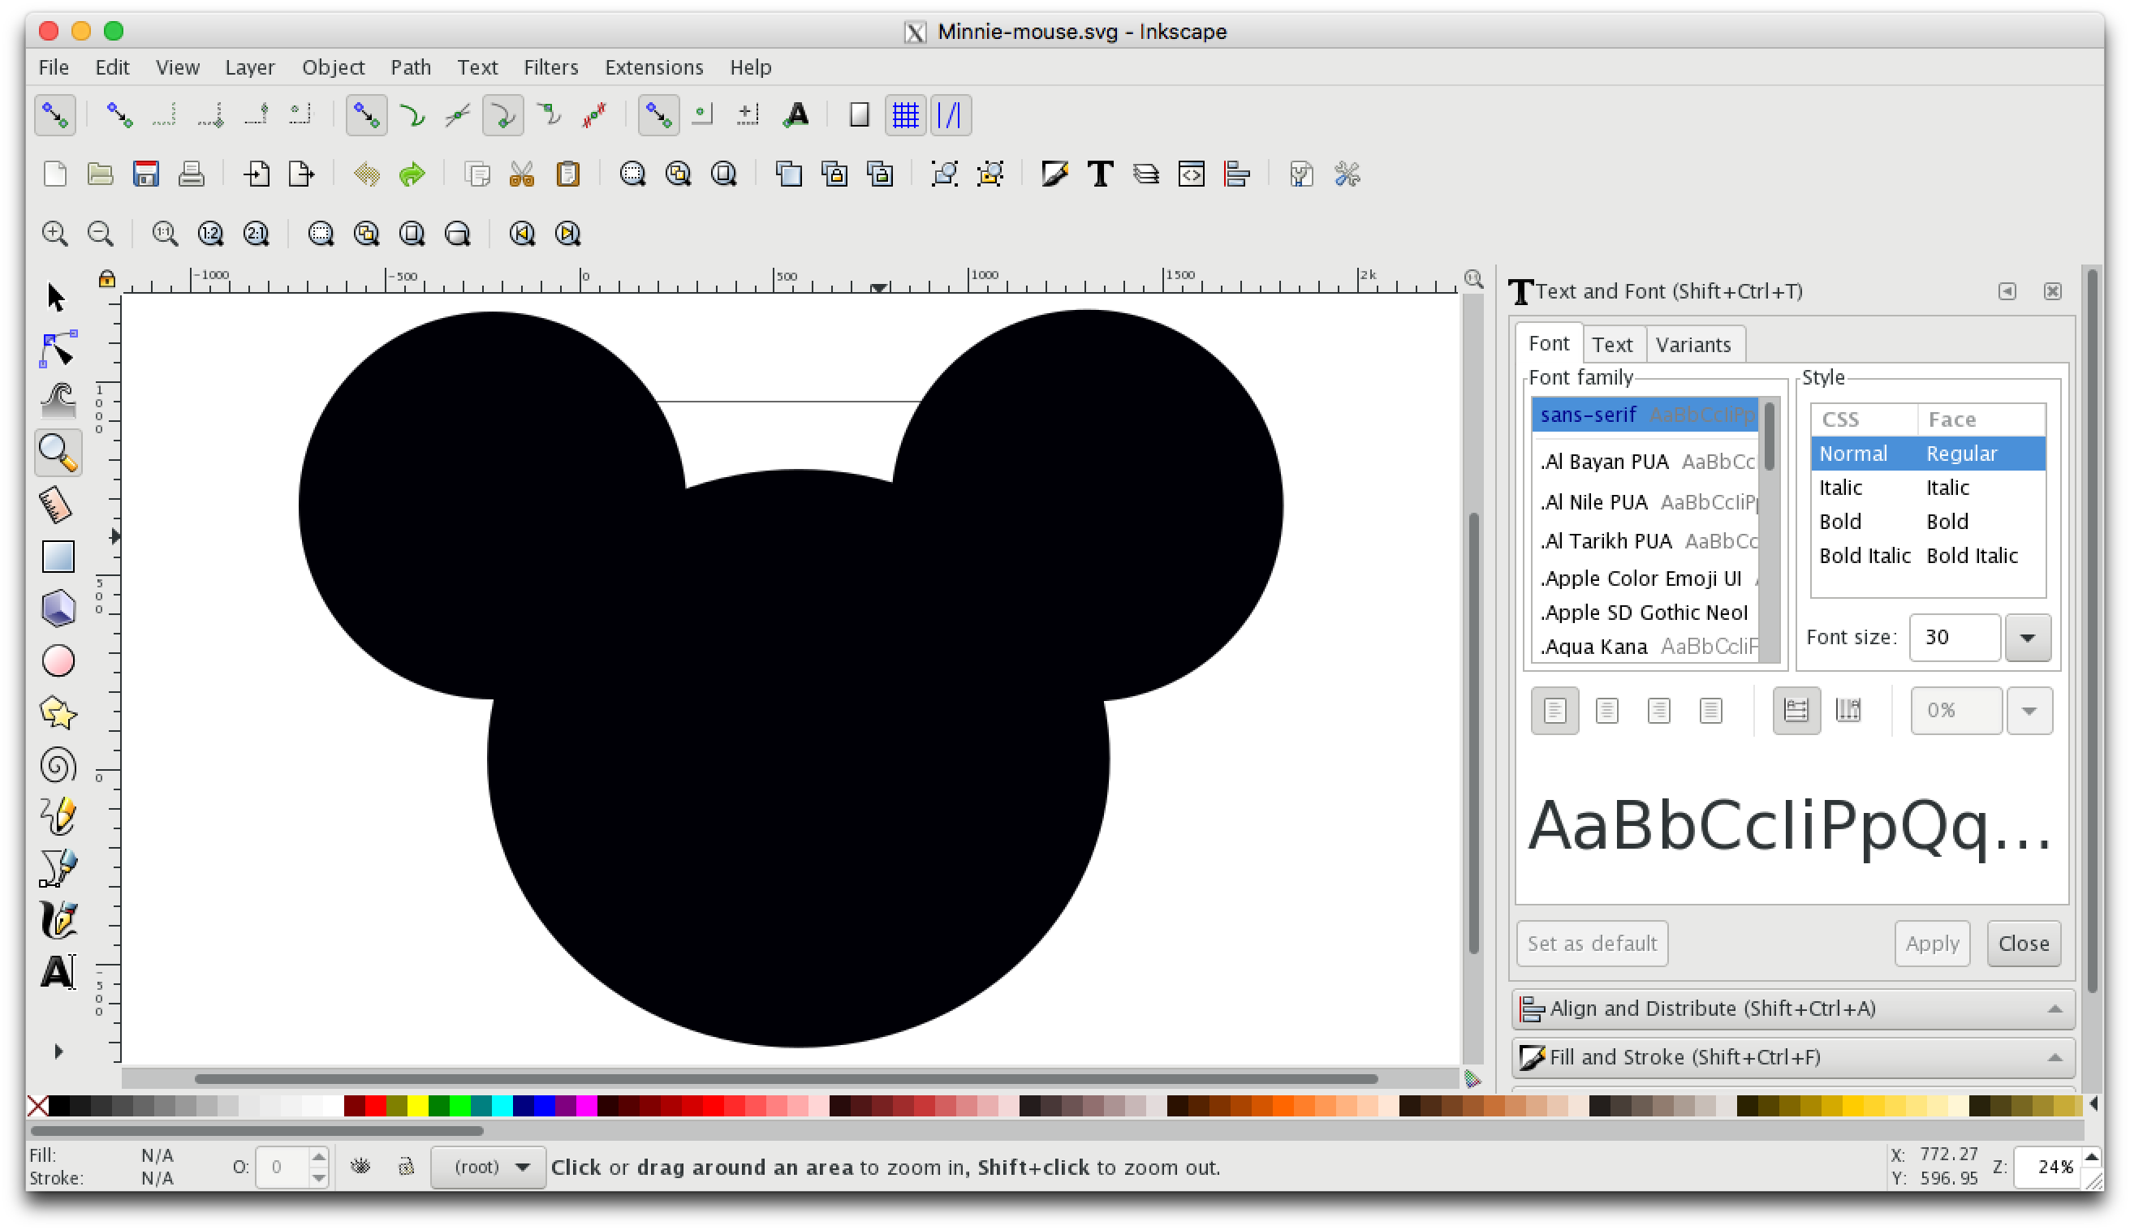
Task: Select the Bezier pen tool
Action: (x=57, y=868)
